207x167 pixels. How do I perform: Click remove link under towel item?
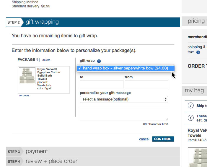[x=24, y=95]
